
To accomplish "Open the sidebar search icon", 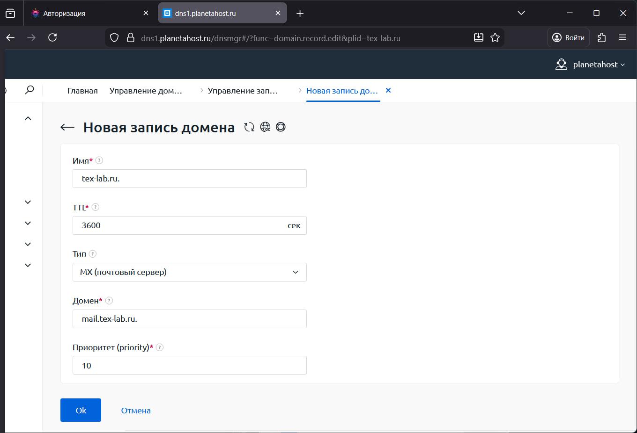I will pos(30,89).
